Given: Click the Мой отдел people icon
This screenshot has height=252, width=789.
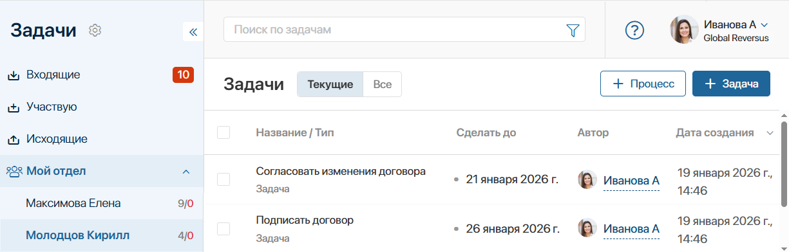Looking at the screenshot, I should 14,171.
